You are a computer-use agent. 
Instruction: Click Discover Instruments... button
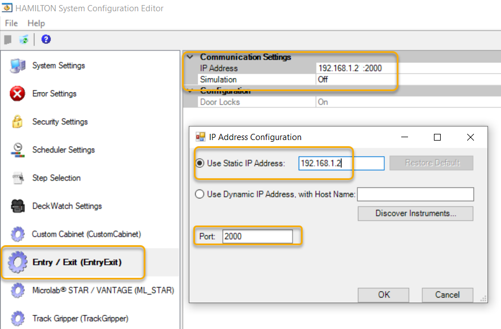(415, 213)
